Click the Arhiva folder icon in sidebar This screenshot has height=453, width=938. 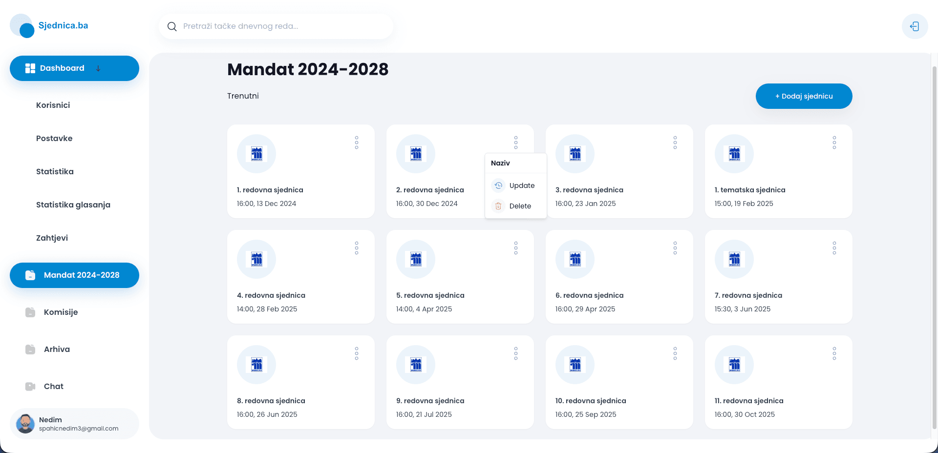[x=30, y=350]
